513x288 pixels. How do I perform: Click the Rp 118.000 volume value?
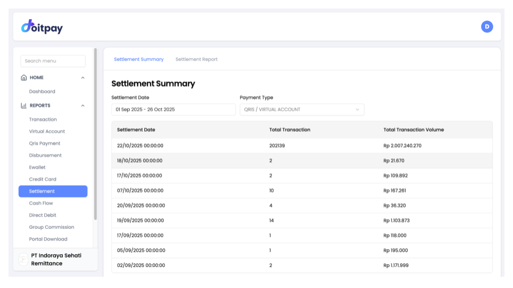coord(395,235)
